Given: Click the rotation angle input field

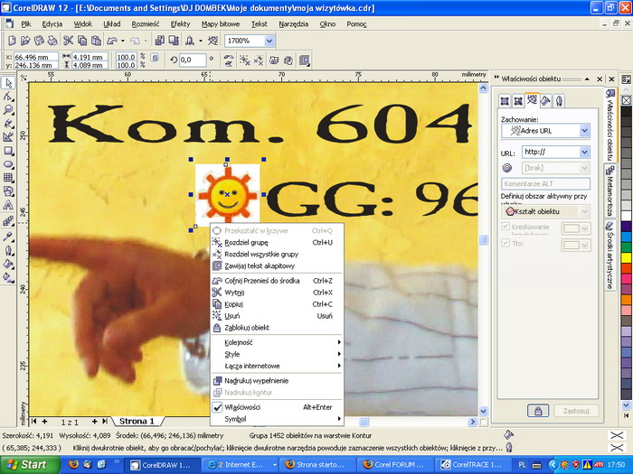Looking at the screenshot, I should pyautogui.click(x=192, y=60).
